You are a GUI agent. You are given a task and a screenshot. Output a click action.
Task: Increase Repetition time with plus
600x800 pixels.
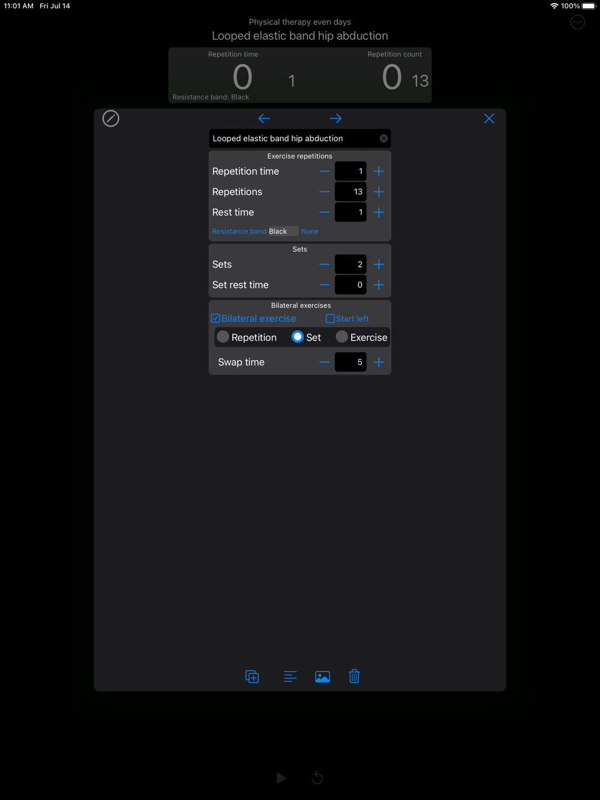click(379, 172)
